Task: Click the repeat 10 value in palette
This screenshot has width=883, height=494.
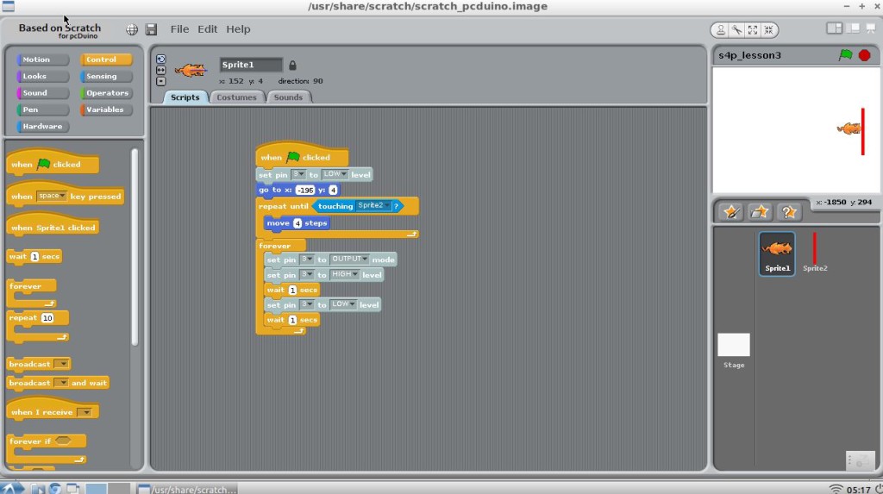Action: (47, 318)
